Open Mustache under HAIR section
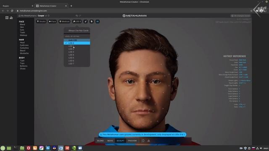 point(24,53)
